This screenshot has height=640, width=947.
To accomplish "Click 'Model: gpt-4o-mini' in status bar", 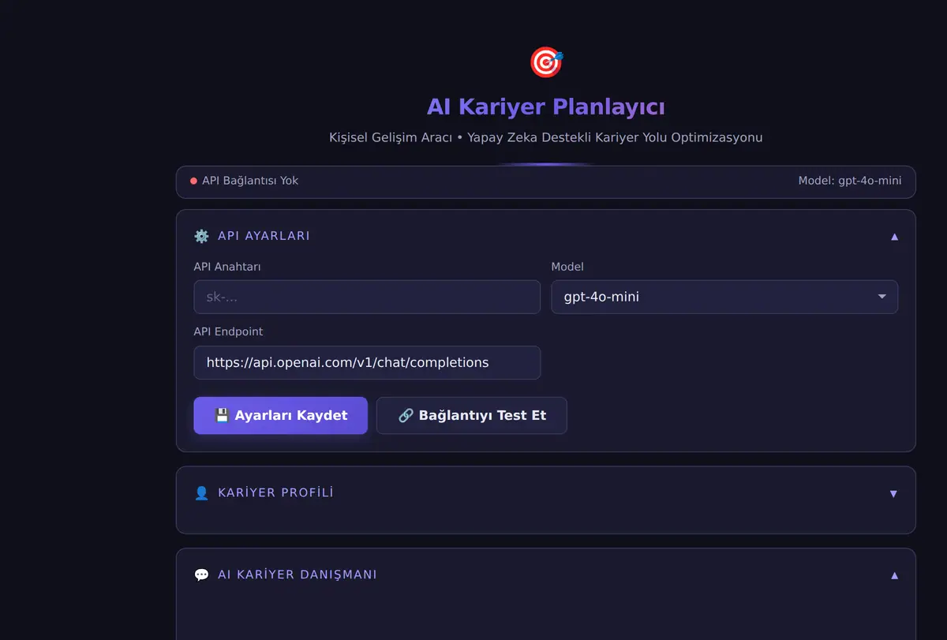I will pyautogui.click(x=850, y=181).
